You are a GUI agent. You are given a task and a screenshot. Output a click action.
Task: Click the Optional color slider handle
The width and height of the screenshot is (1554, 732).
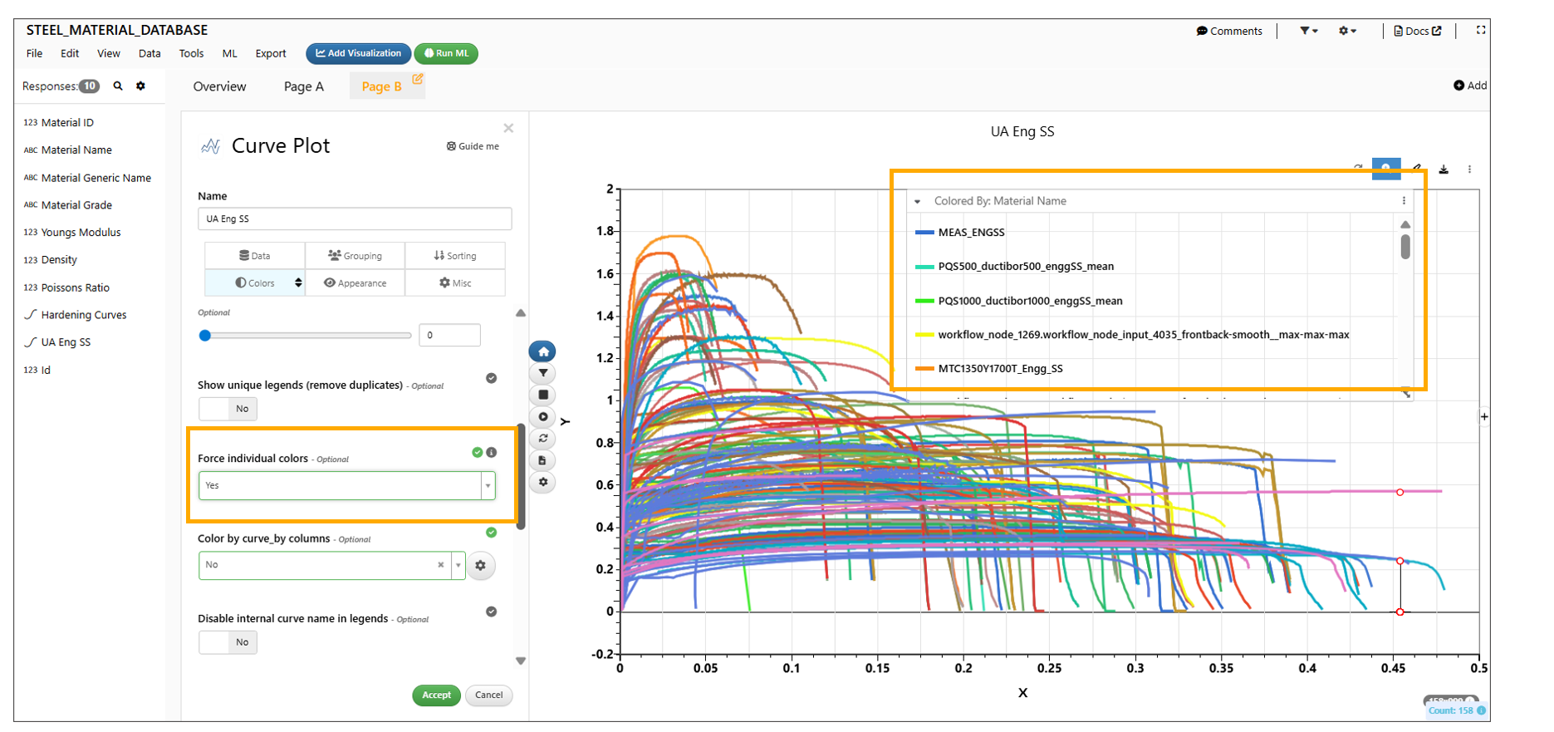(x=205, y=336)
